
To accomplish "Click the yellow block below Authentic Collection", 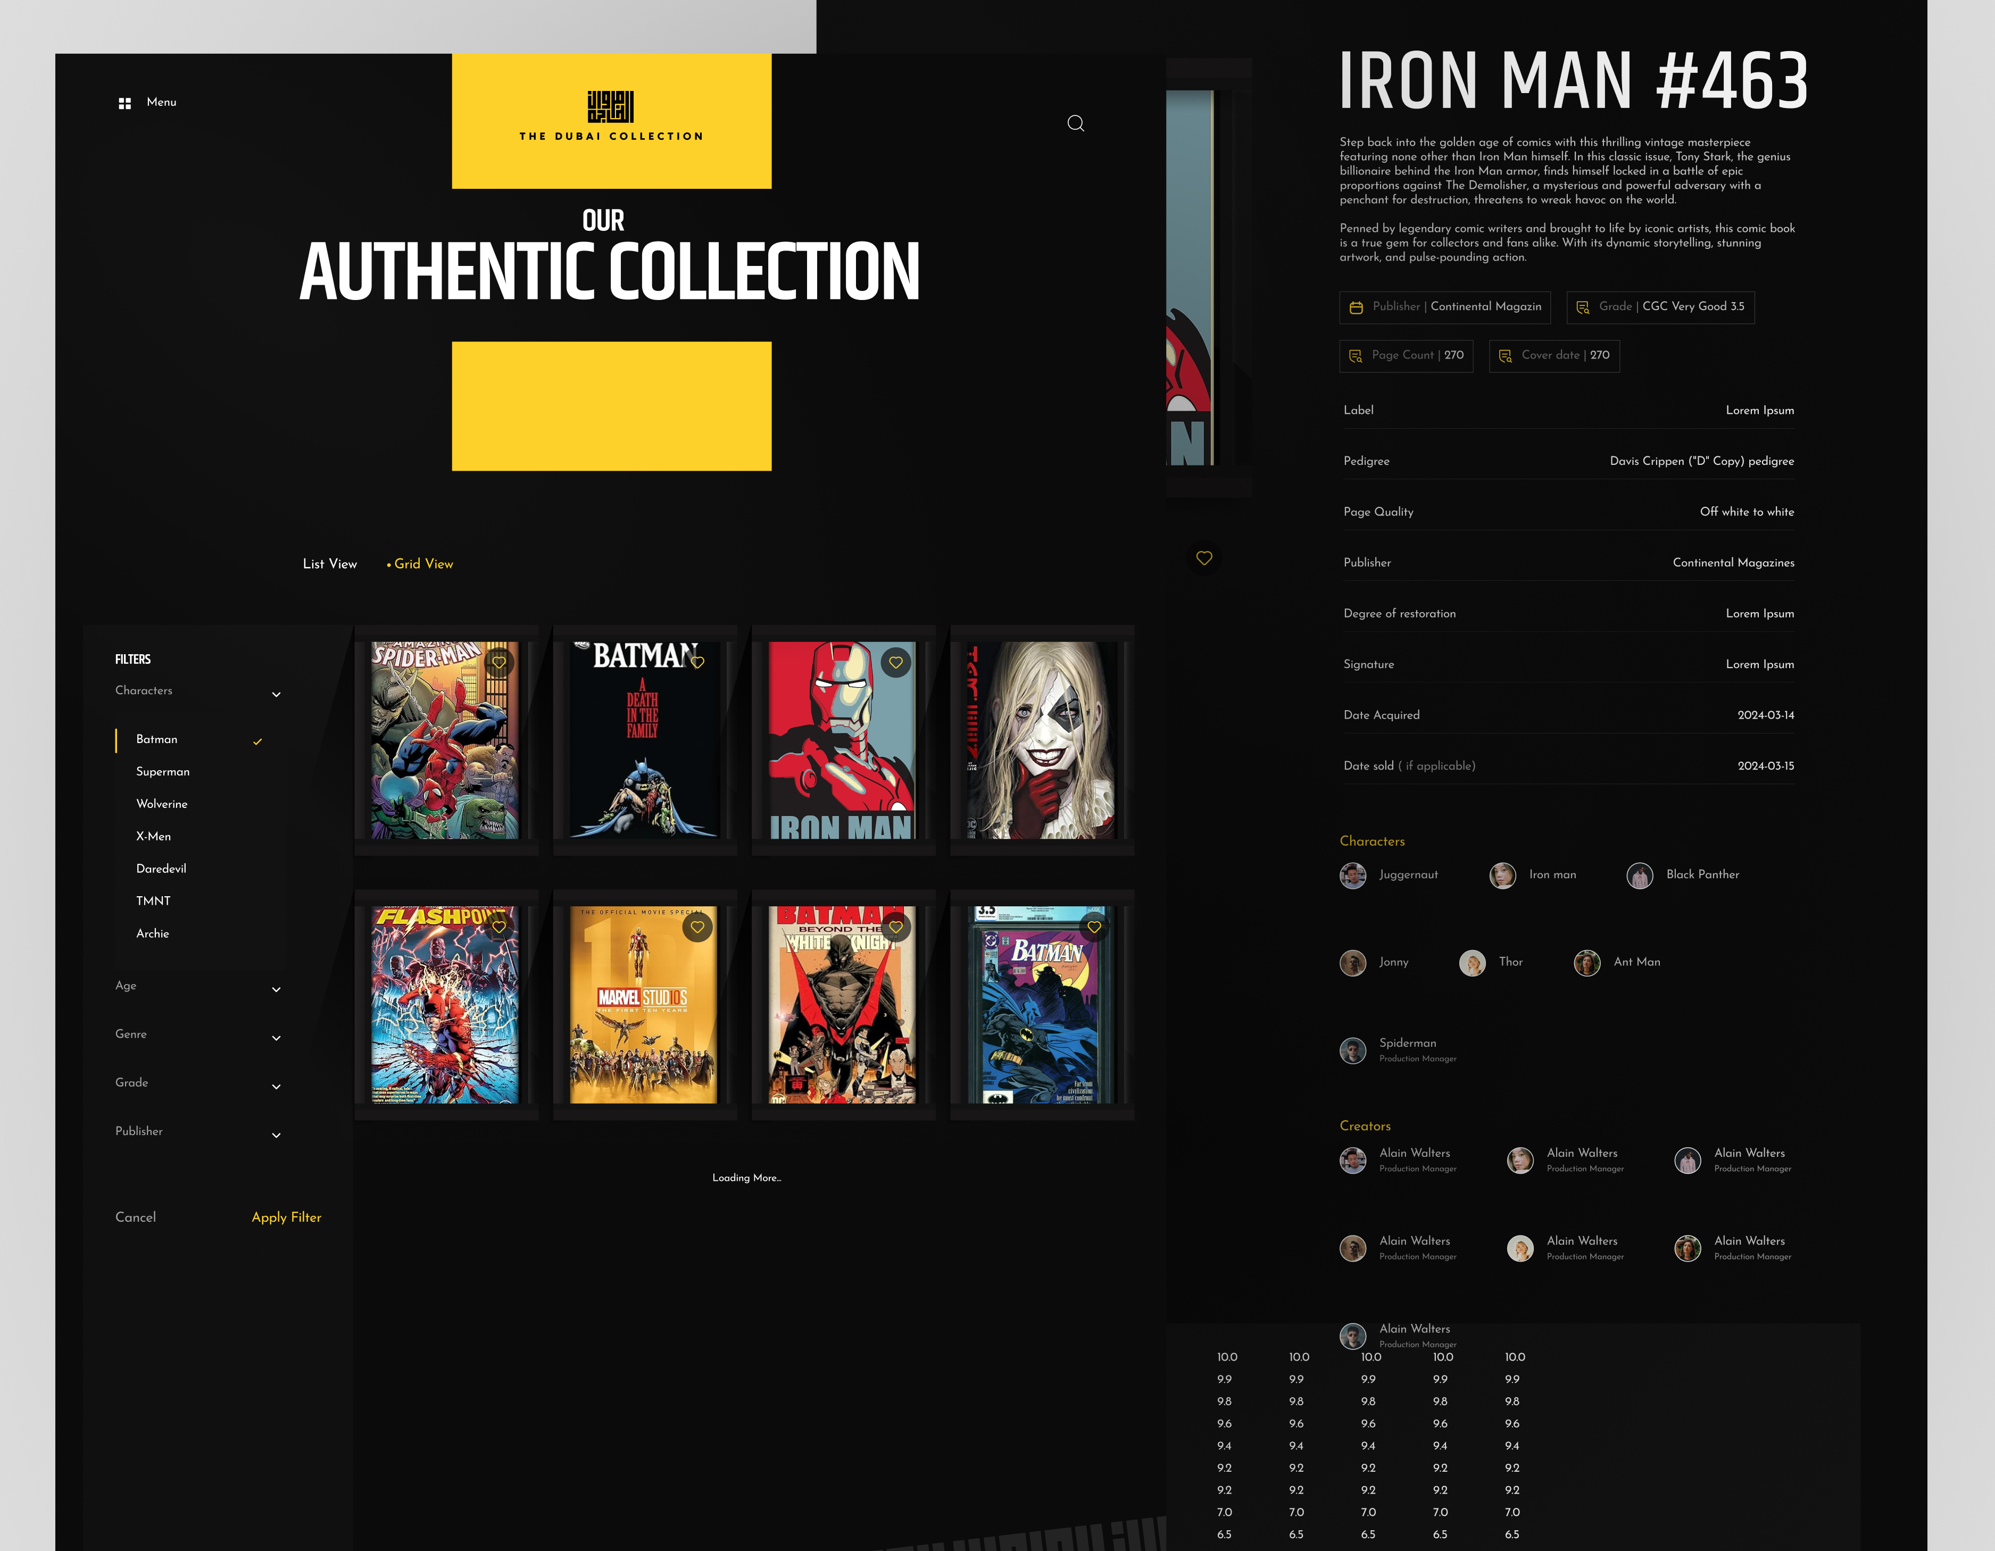I will pyautogui.click(x=611, y=406).
